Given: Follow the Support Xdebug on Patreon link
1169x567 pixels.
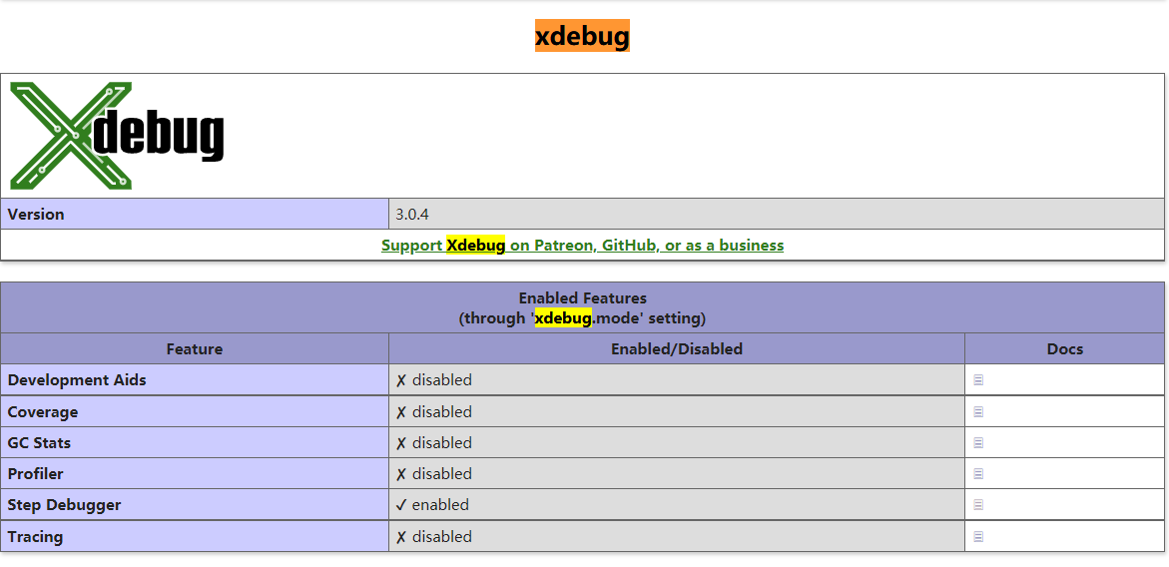Looking at the screenshot, I should click(x=582, y=246).
